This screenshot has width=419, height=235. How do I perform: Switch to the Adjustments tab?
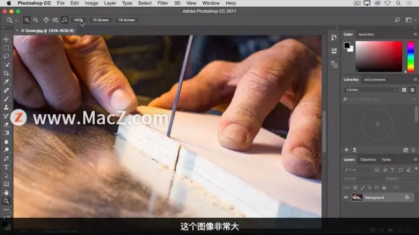[x=375, y=79]
